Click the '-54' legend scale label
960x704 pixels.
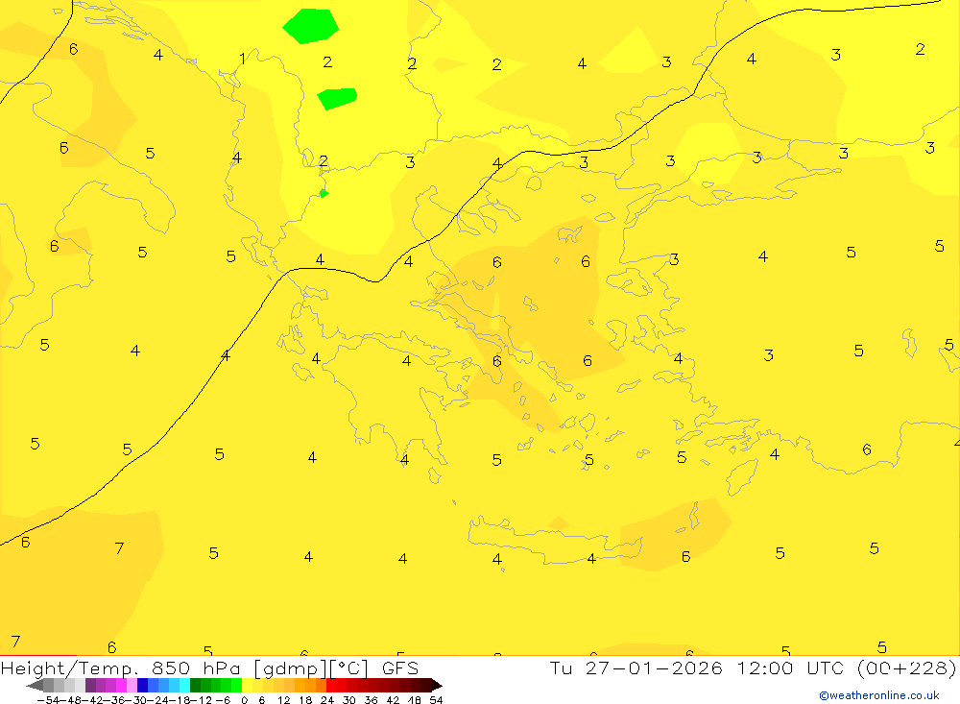[48, 700]
